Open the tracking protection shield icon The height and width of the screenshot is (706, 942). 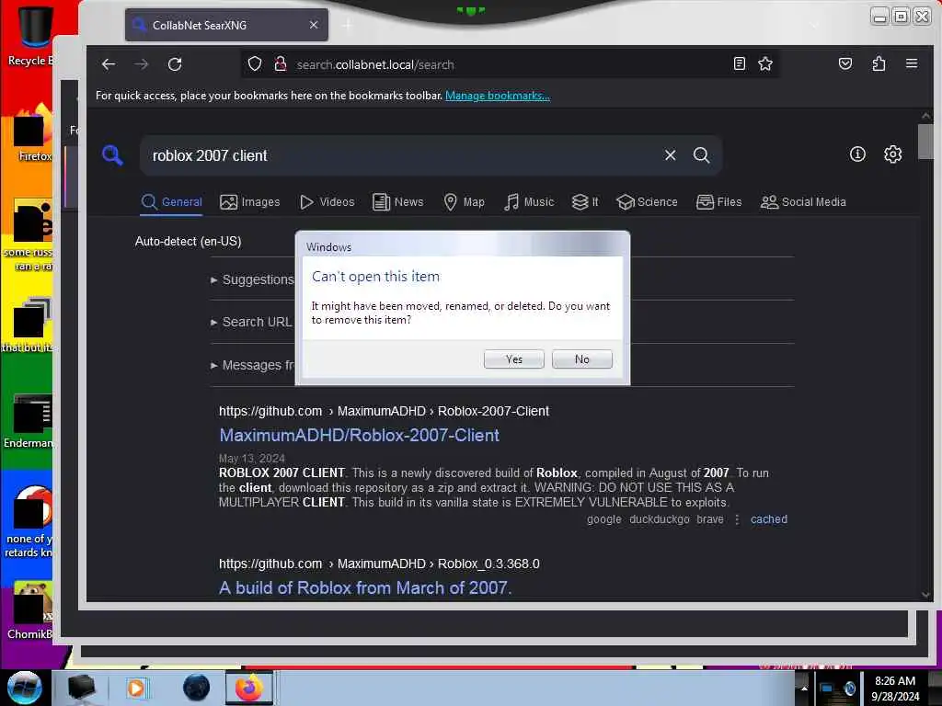click(255, 63)
